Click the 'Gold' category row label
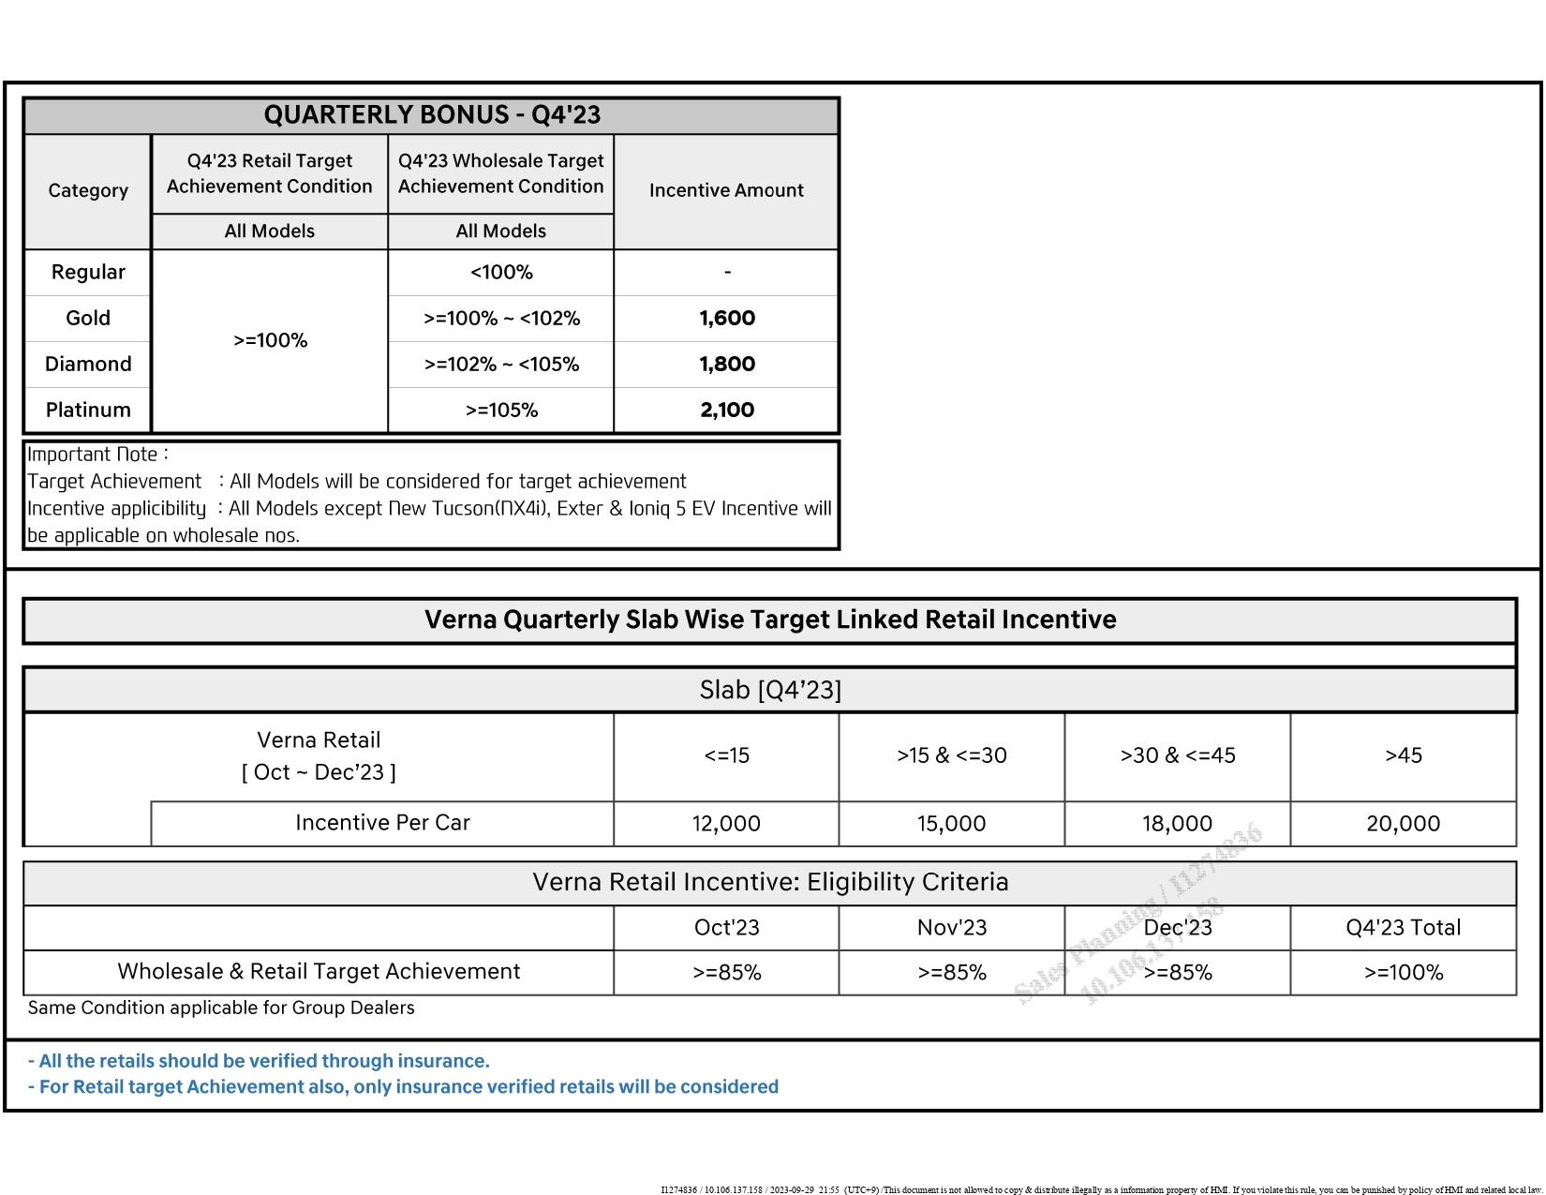The width and height of the screenshot is (1546, 1195). point(88,319)
